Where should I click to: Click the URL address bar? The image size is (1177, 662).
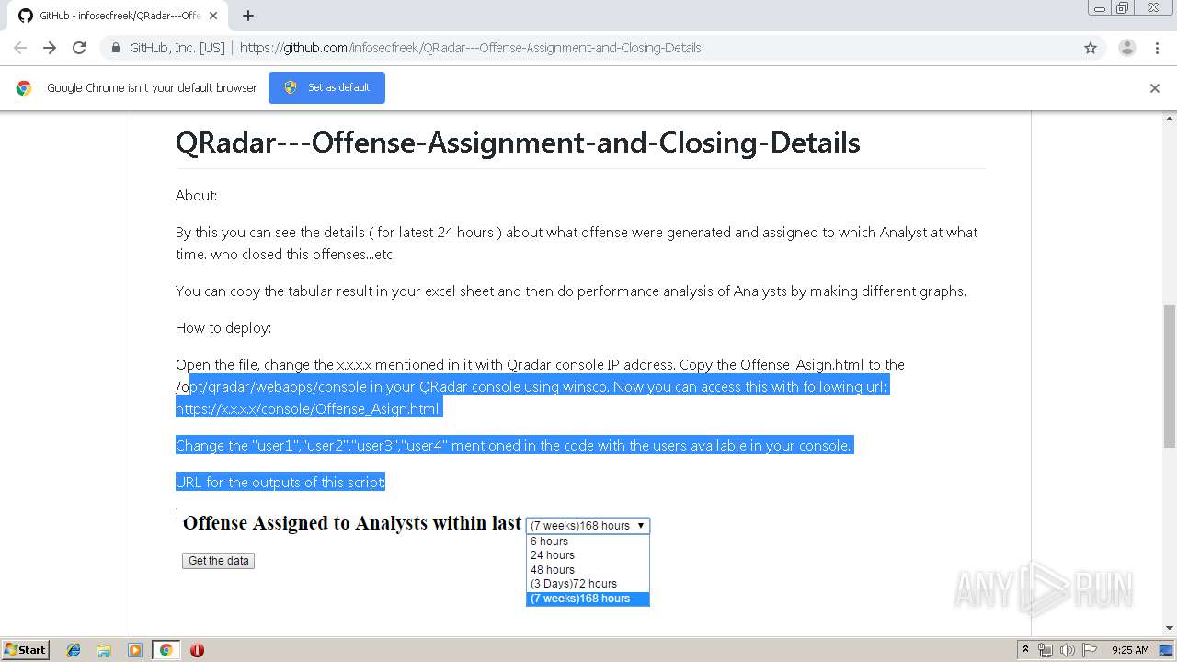click(x=588, y=48)
